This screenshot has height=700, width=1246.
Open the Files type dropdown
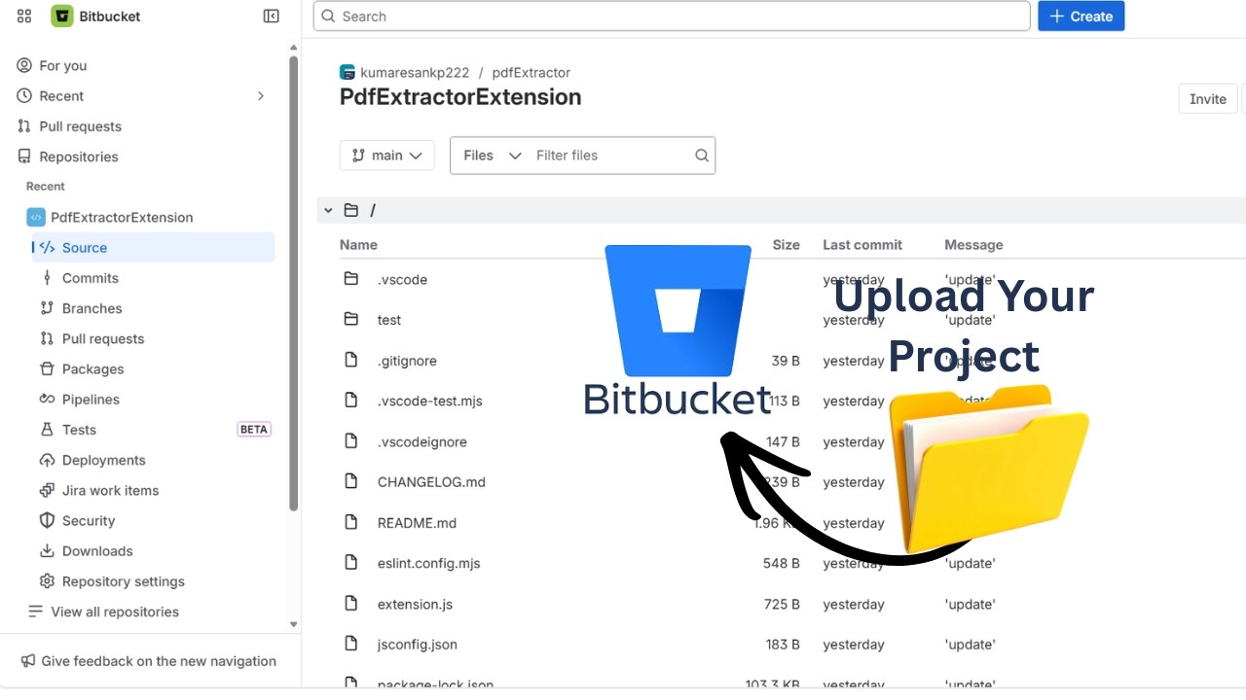(493, 156)
